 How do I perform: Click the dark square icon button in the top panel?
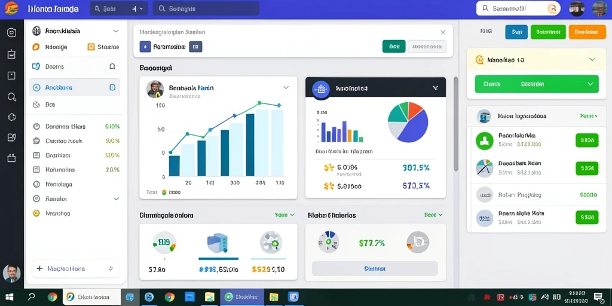[195, 47]
